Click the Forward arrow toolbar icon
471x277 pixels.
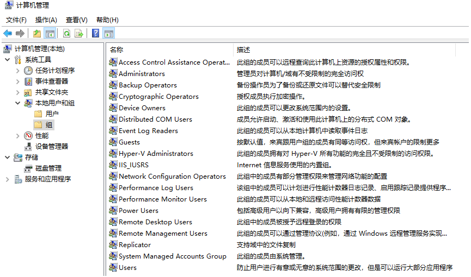[x=20, y=33]
